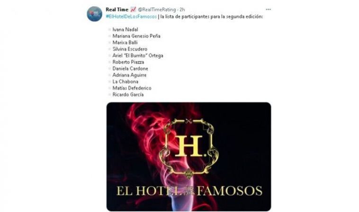
Task: Click the name Ariel "El Burrito" Ortega
Action: 138,55
